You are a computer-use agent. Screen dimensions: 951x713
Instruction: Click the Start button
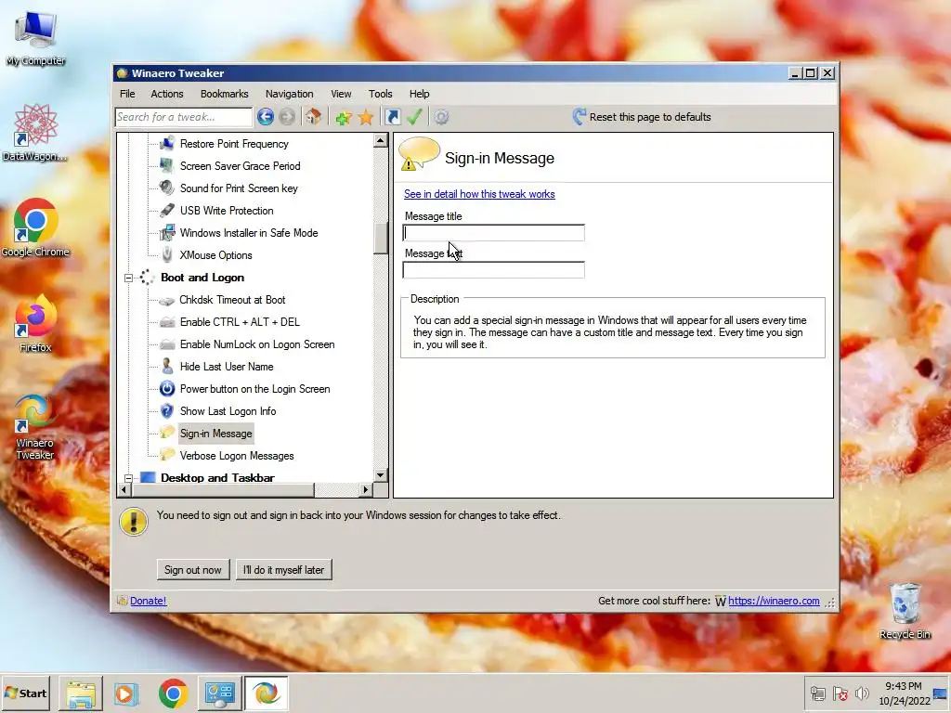(25, 693)
